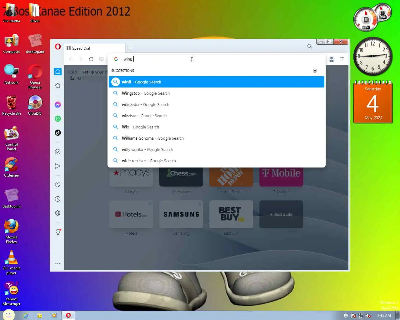Image resolution: width=400 pixels, height=320 pixels.
Task: Click the Opera taskbar button
Action: tap(68, 315)
